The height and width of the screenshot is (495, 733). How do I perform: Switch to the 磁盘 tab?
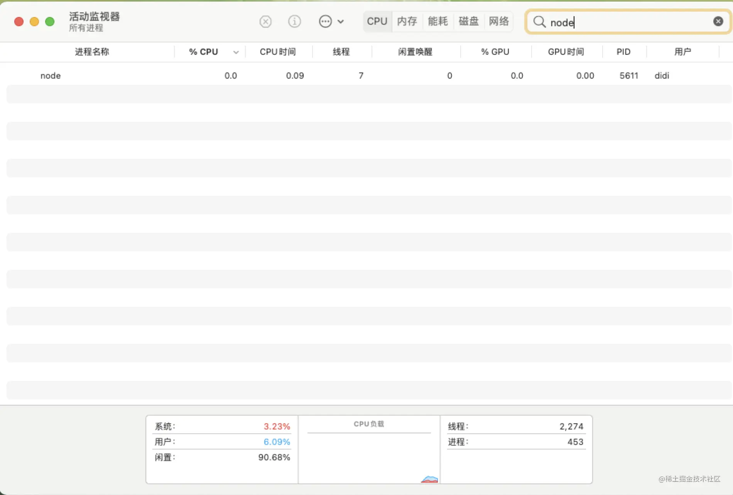coord(468,21)
